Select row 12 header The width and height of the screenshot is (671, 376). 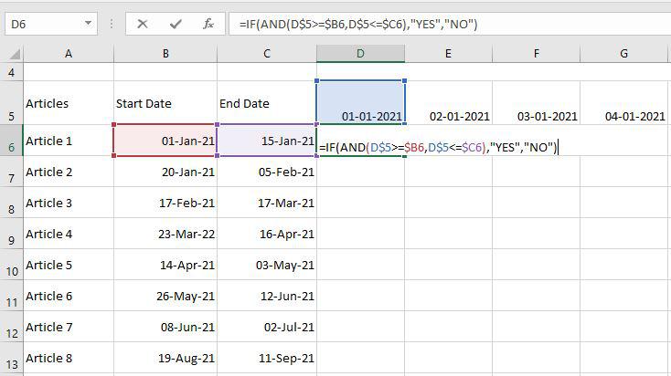pos(12,327)
